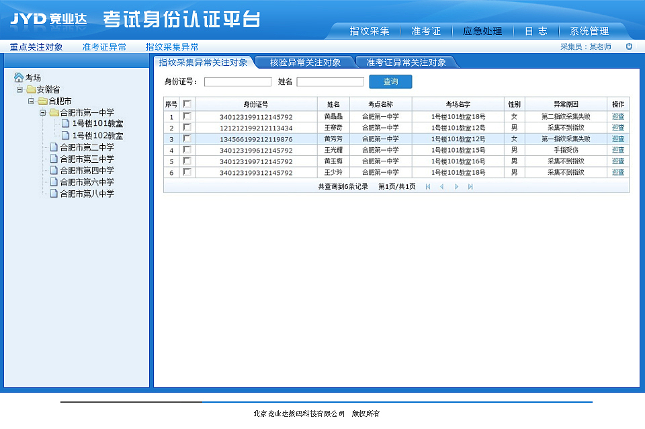Select 合肥市第四中学 in the tree

87,170
